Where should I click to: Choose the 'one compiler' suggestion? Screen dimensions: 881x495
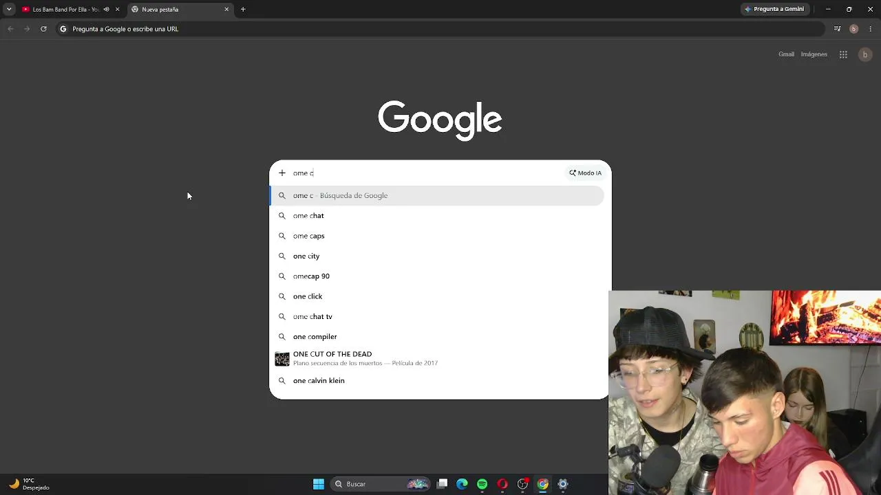tap(436, 337)
